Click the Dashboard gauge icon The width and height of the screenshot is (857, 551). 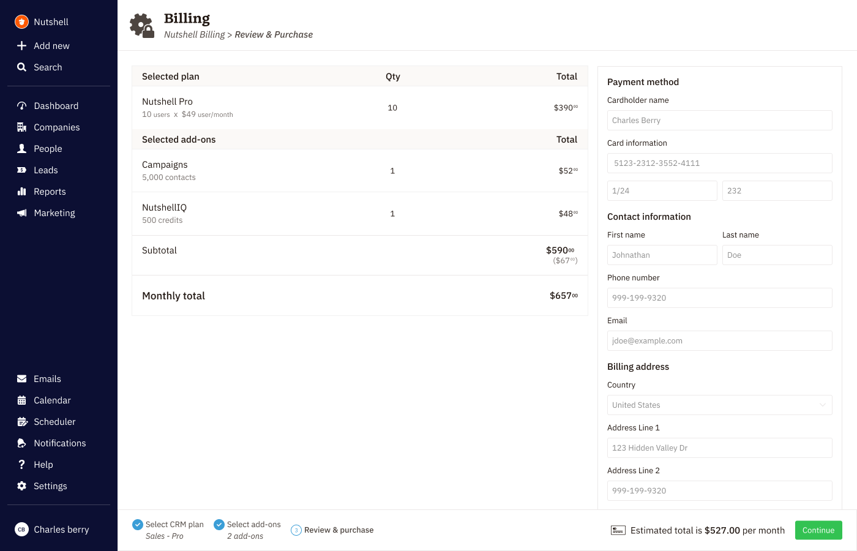click(x=21, y=106)
